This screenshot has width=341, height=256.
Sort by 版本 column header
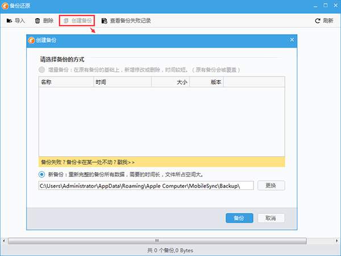tap(207, 82)
